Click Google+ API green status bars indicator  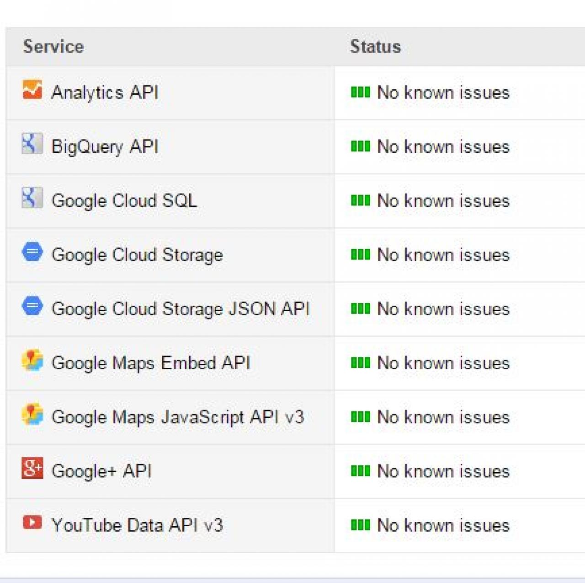pos(360,471)
